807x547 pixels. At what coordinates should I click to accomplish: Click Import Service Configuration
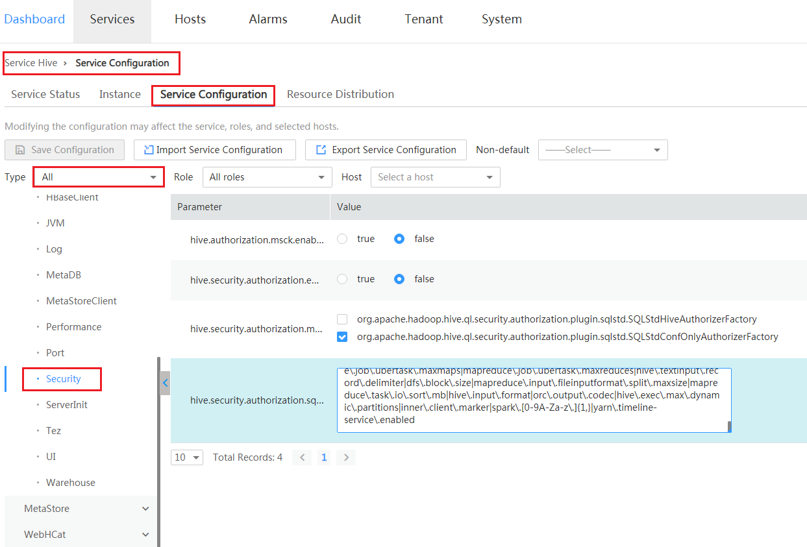click(x=215, y=150)
